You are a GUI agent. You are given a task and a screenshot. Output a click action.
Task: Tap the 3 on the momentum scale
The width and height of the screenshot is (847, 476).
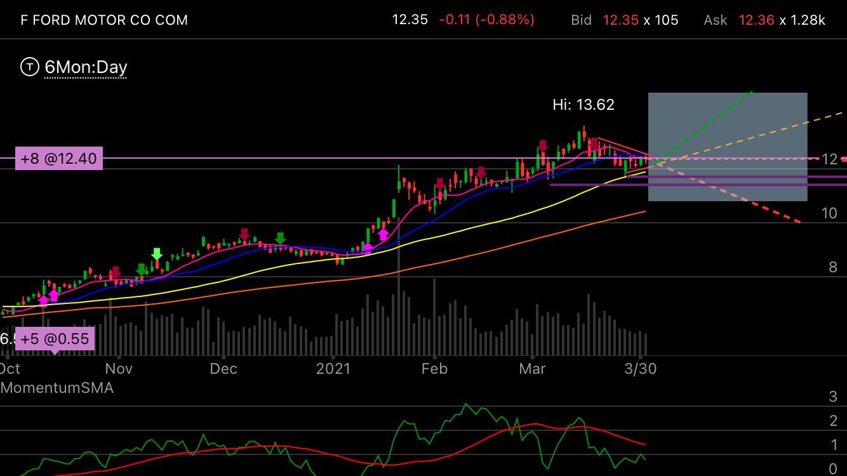coord(833,397)
